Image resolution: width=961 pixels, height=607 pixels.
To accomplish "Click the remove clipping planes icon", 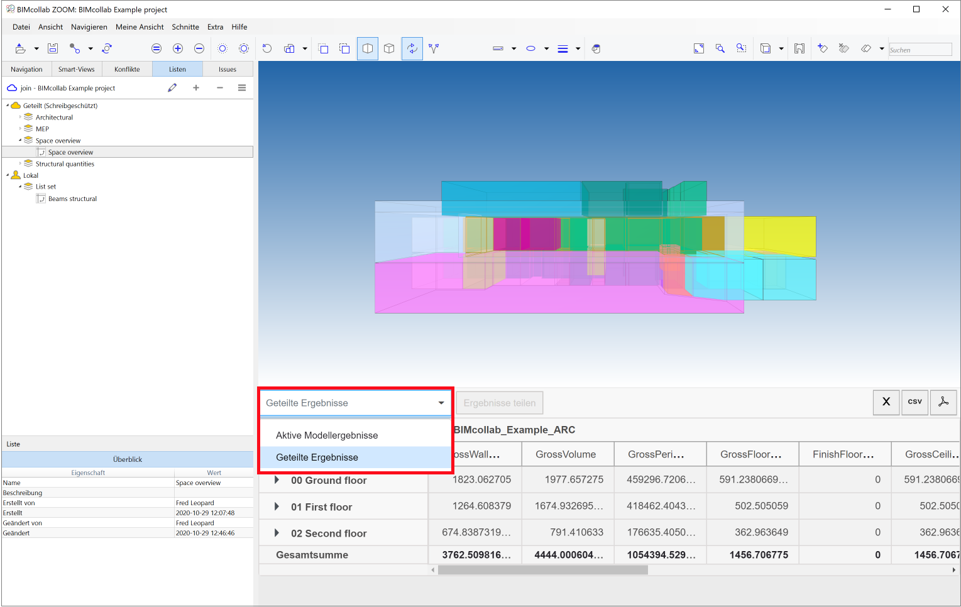I will [x=844, y=48].
